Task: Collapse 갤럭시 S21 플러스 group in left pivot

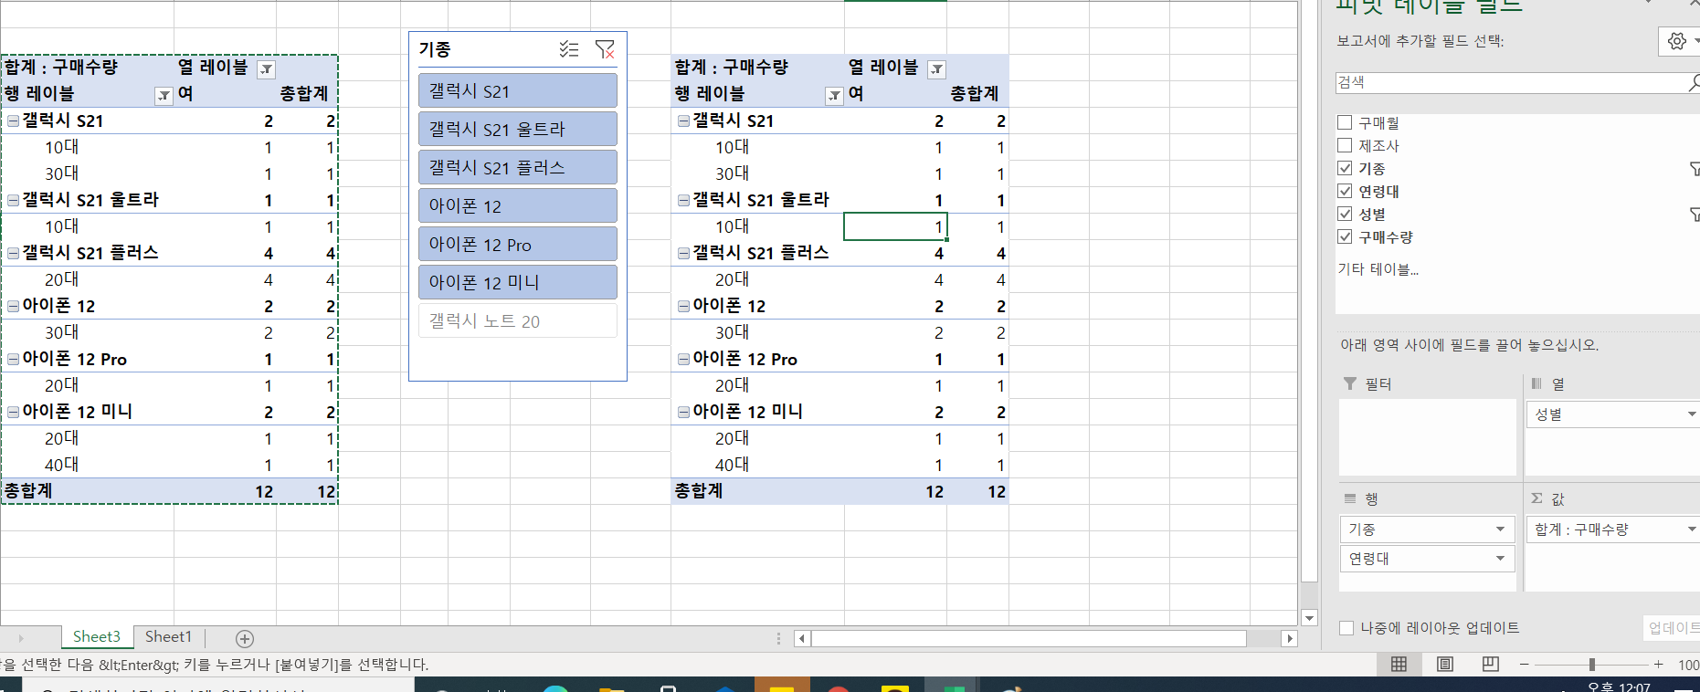Action: (x=14, y=253)
